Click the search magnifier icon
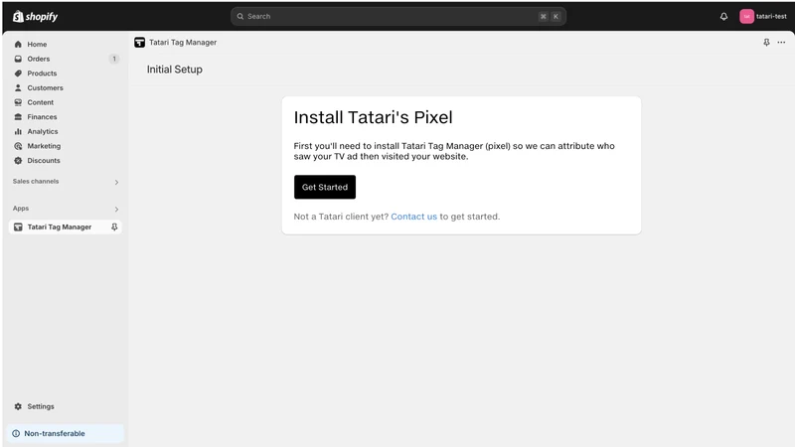The height and width of the screenshot is (447, 795). tap(240, 16)
